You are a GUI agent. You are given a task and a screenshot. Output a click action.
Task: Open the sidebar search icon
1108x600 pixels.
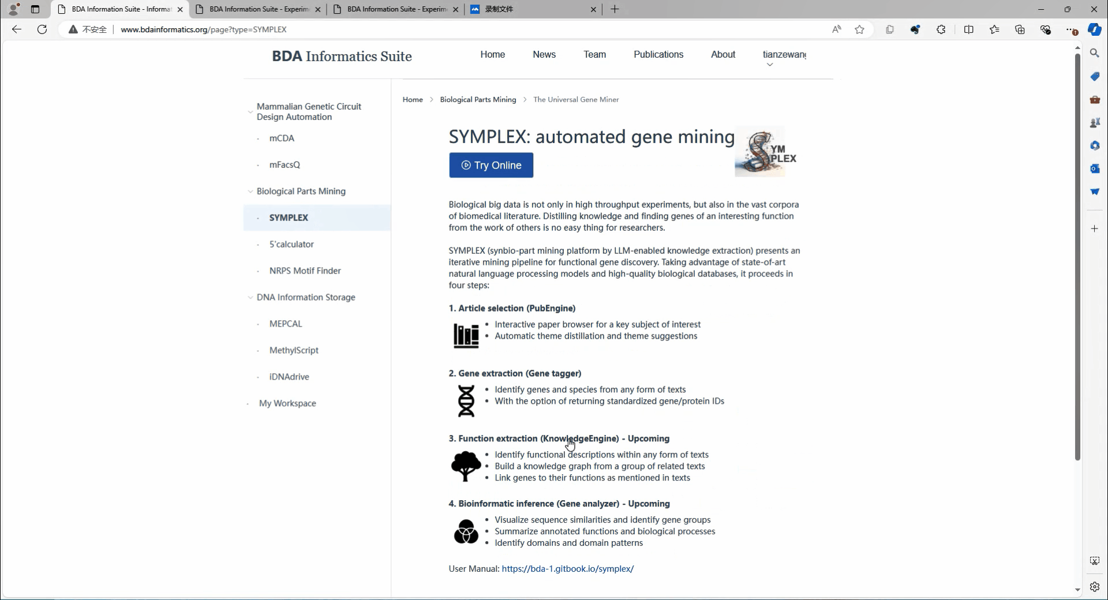(x=1094, y=53)
